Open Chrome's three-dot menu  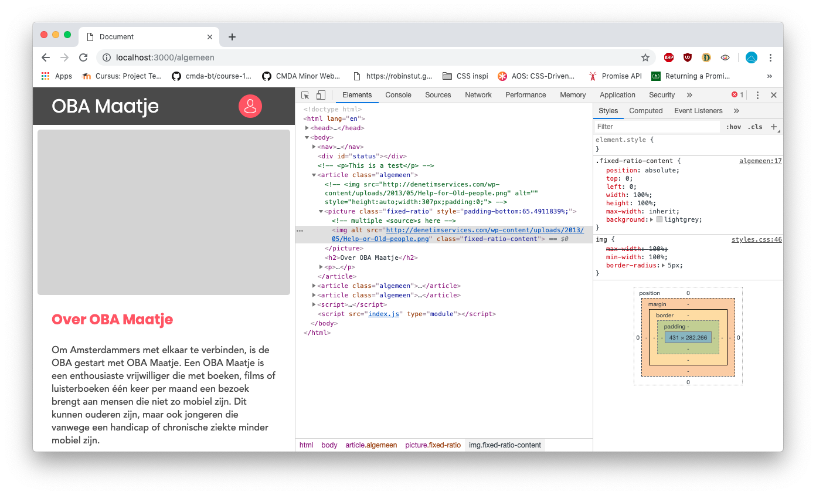click(x=770, y=57)
